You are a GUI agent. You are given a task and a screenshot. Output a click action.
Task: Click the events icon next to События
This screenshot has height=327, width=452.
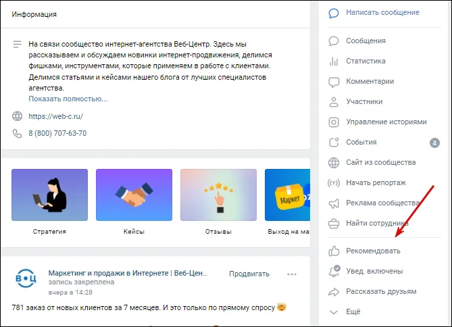click(334, 142)
